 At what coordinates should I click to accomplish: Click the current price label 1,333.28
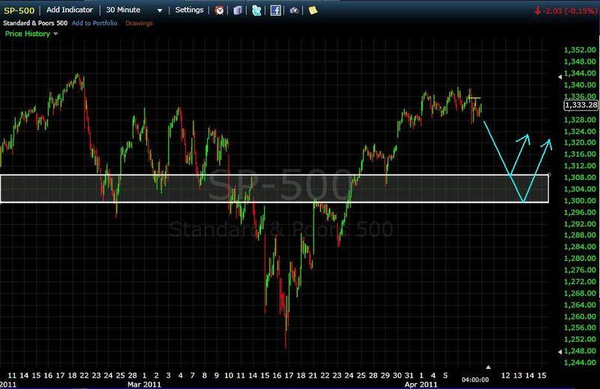tap(580, 106)
